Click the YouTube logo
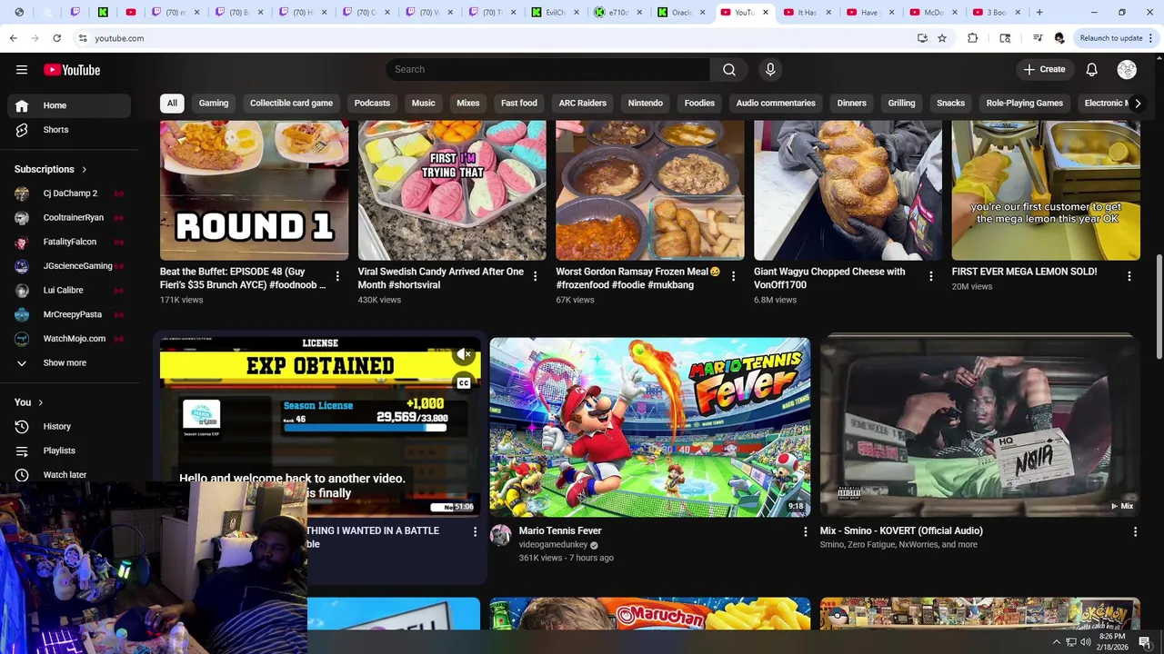This screenshot has height=654, width=1164. click(72, 70)
